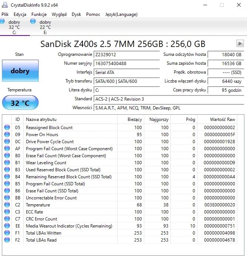This screenshot has height=256, width=247.
Task: Click the dobry health status button
Action: point(20,71)
